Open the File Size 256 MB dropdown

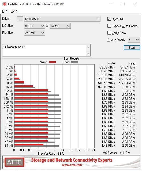click(35, 33)
